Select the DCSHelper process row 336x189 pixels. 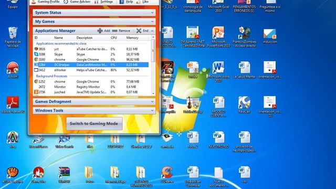(x=91, y=65)
